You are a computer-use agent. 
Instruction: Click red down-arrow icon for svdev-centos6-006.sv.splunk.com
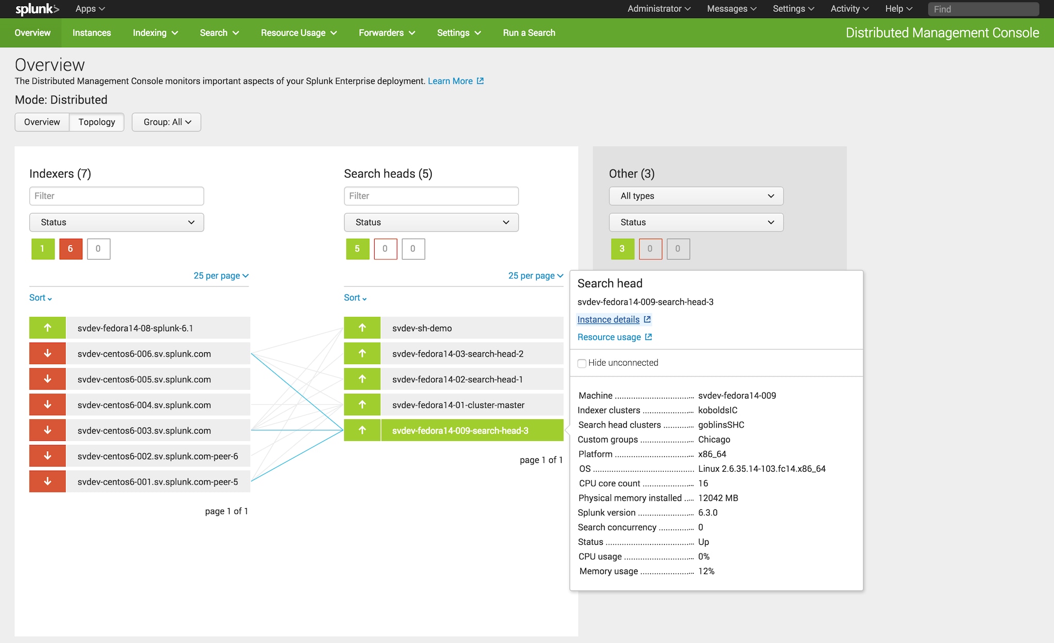tap(47, 353)
